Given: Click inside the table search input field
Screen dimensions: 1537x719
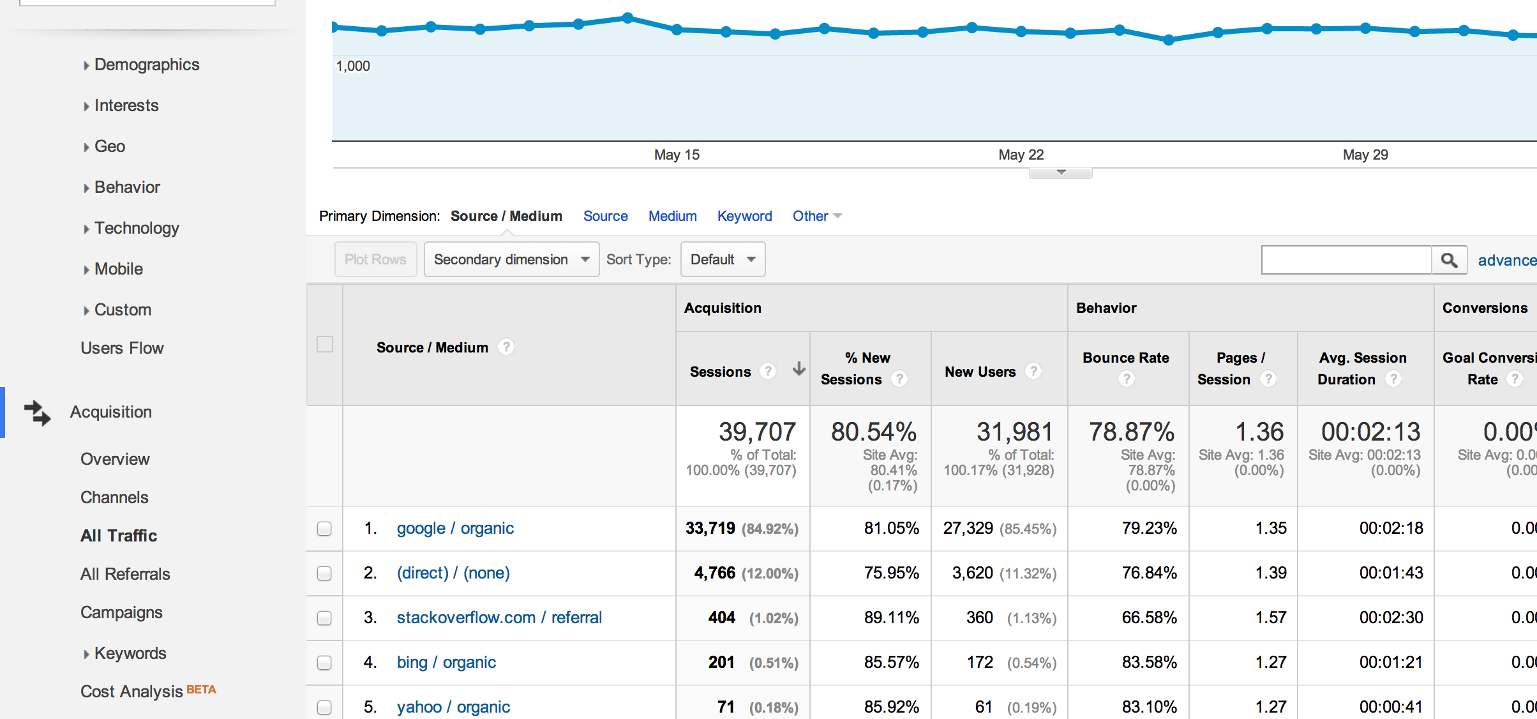Looking at the screenshot, I should [x=1346, y=260].
